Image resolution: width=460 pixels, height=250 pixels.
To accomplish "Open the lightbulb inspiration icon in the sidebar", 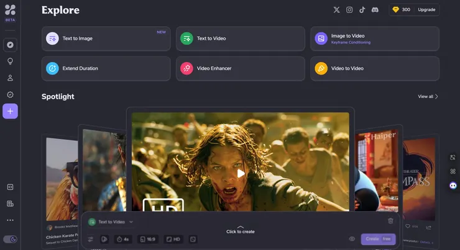I will pos(10,61).
